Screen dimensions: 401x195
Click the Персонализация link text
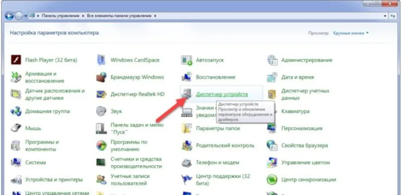click(x=302, y=128)
